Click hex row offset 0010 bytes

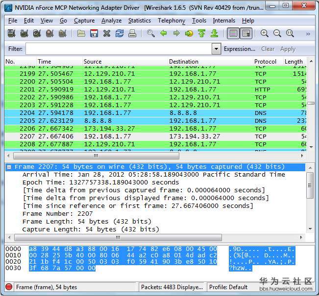pos(123,255)
